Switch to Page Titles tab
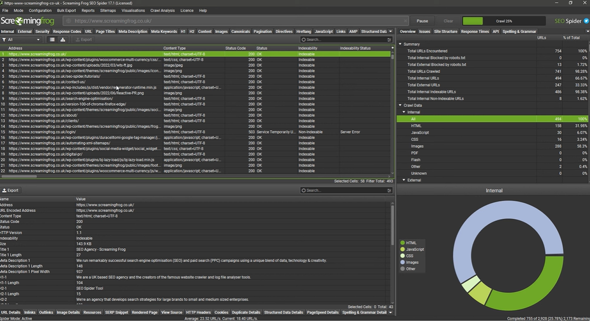590x324 pixels. 105,32
